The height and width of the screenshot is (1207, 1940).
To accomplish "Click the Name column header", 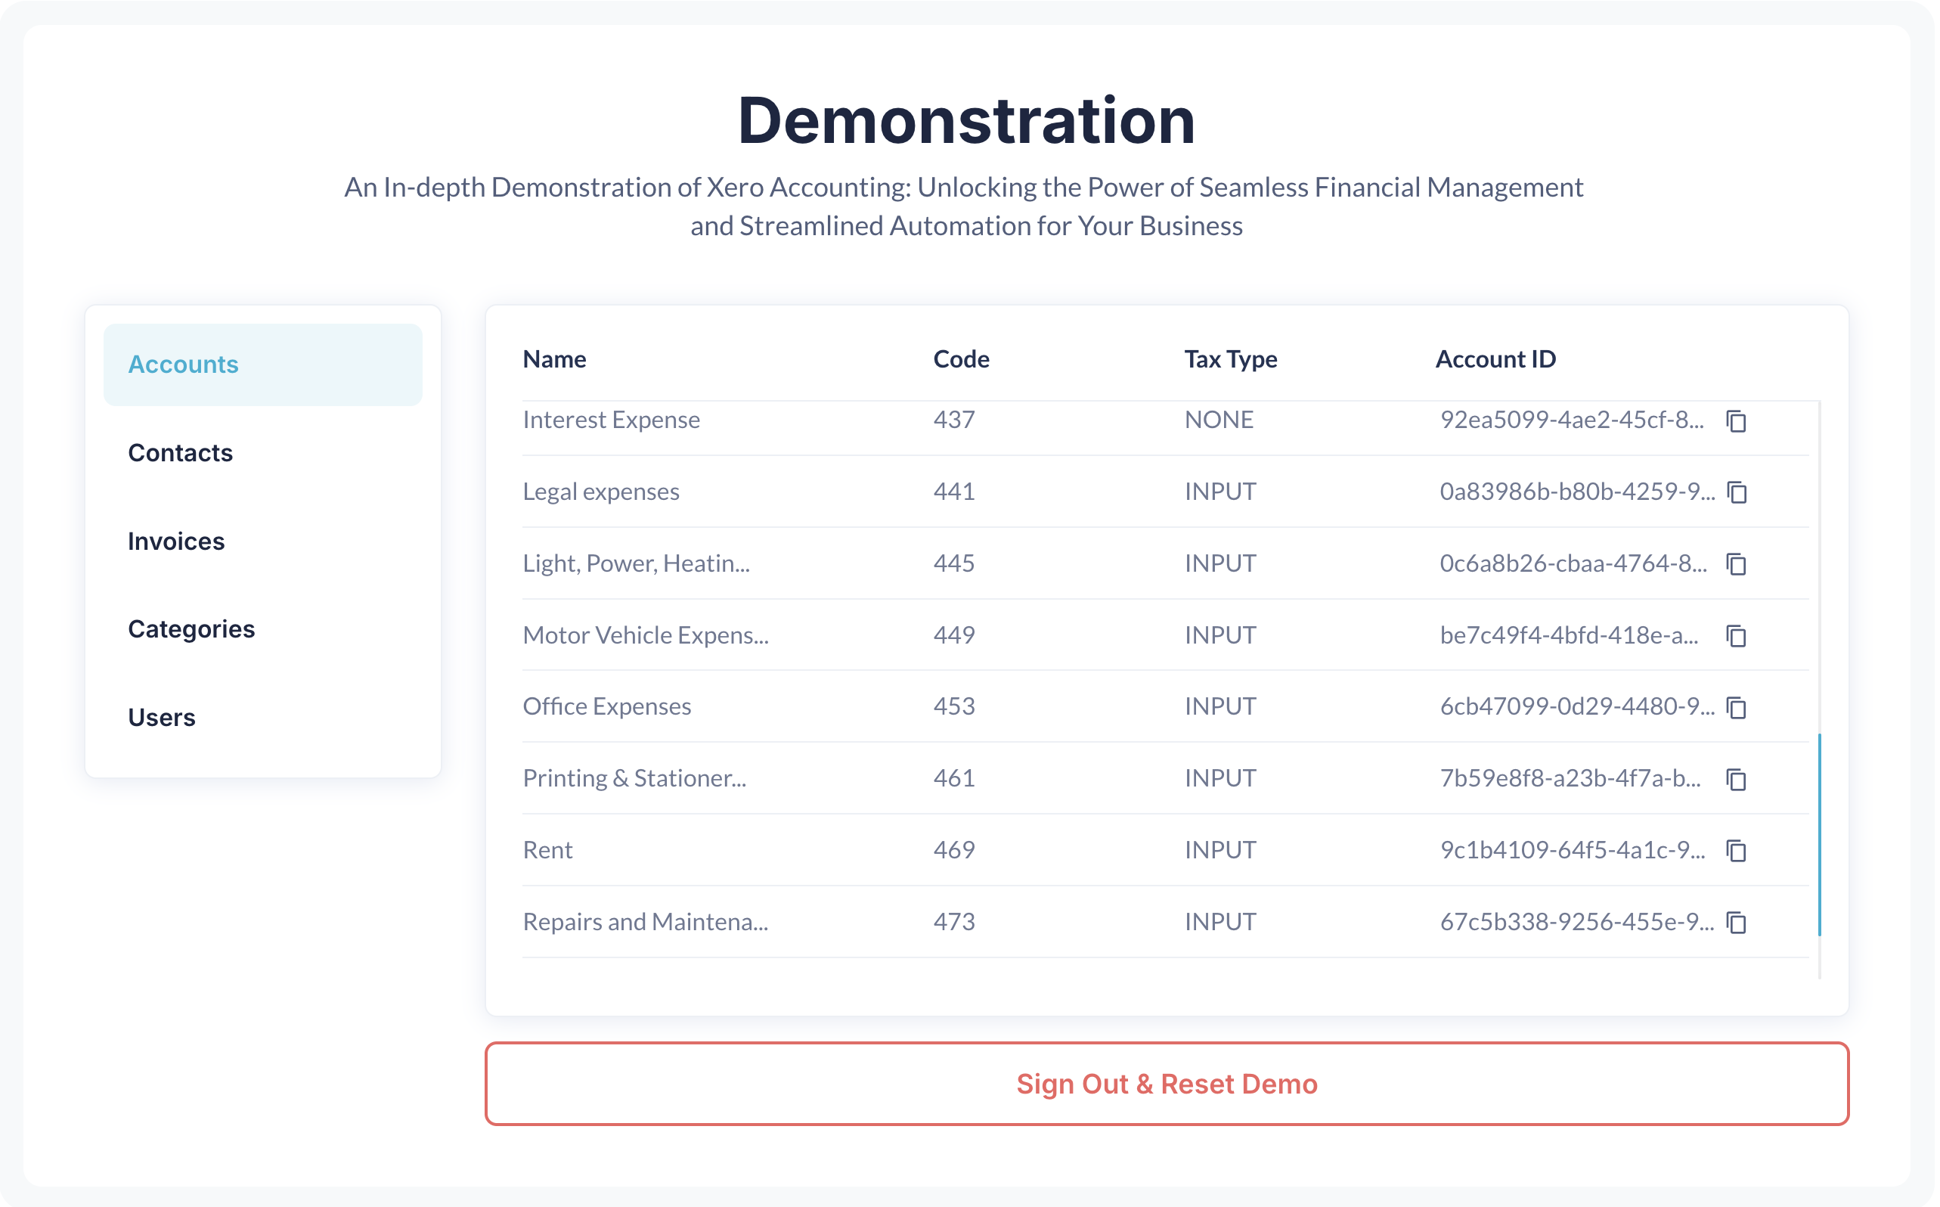I will (556, 360).
